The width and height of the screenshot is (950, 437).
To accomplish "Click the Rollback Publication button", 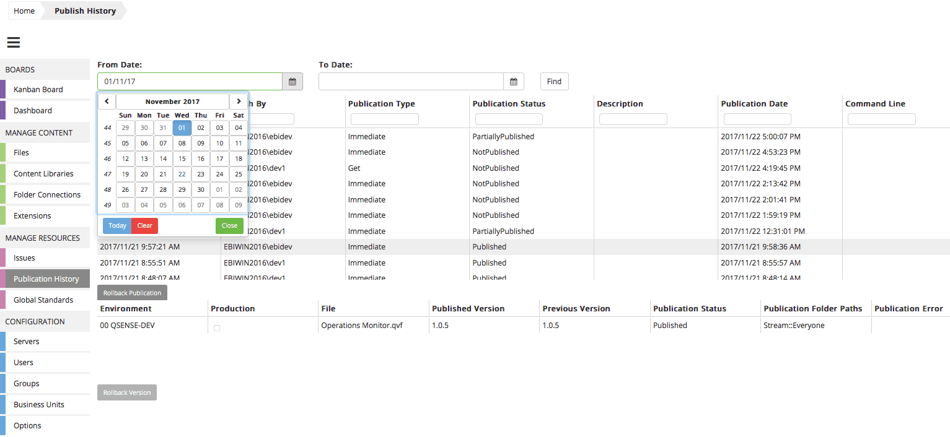I will point(132,293).
